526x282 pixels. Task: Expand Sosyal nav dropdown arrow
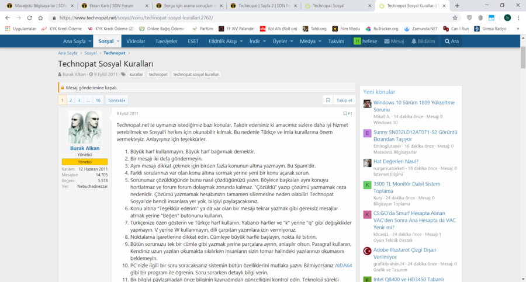pos(118,41)
